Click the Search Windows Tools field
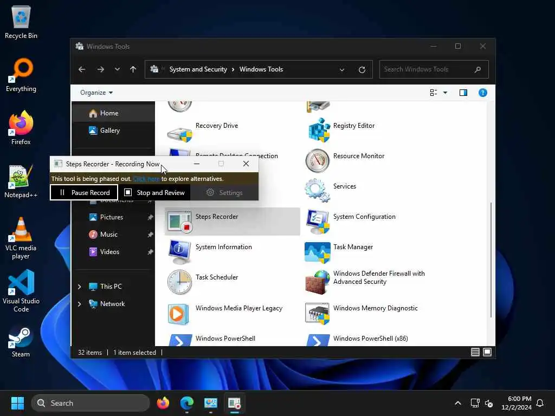Screen dimensions: 555x416 pyautogui.click(x=434, y=69)
